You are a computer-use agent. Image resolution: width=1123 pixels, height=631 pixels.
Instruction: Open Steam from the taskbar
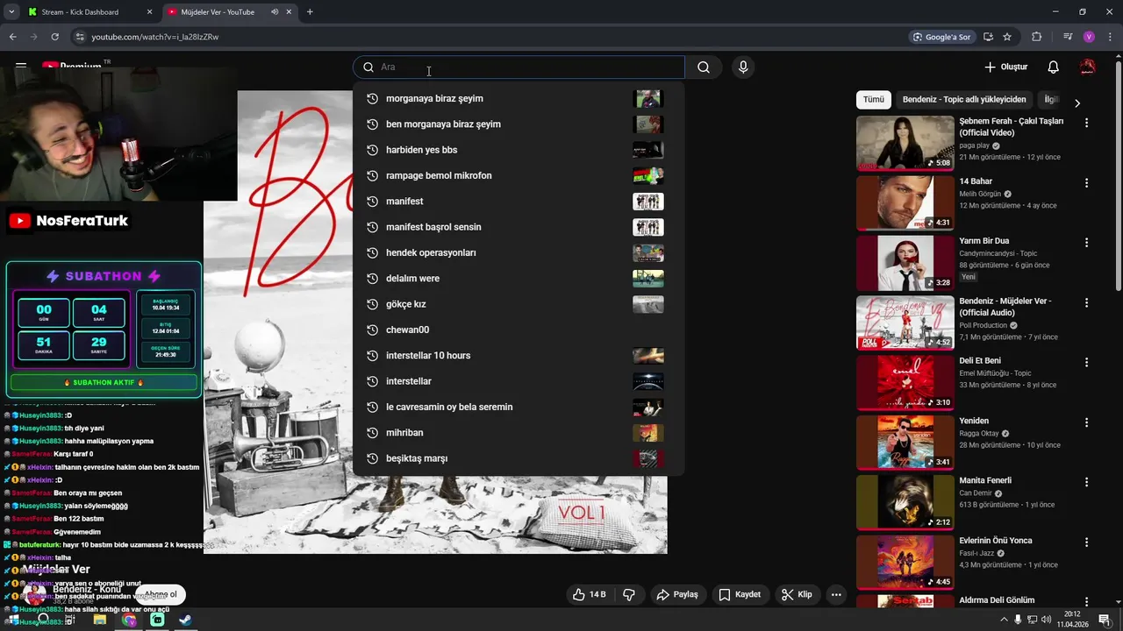(x=186, y=620)
